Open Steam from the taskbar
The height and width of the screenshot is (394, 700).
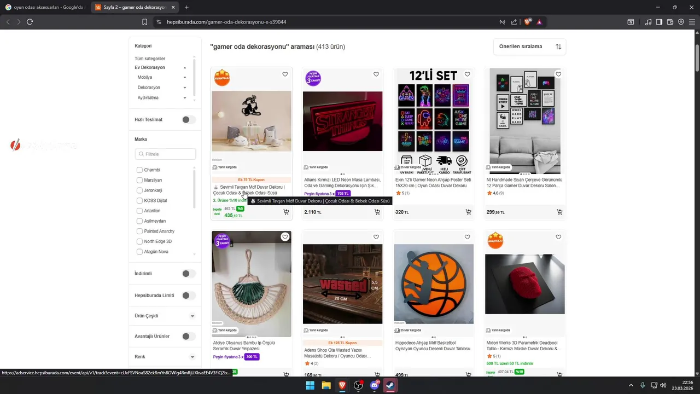(x=390, y=385)
